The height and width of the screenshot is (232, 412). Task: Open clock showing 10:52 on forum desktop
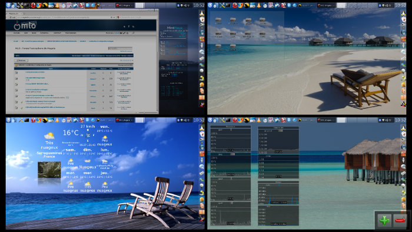[x=199, y=5]
